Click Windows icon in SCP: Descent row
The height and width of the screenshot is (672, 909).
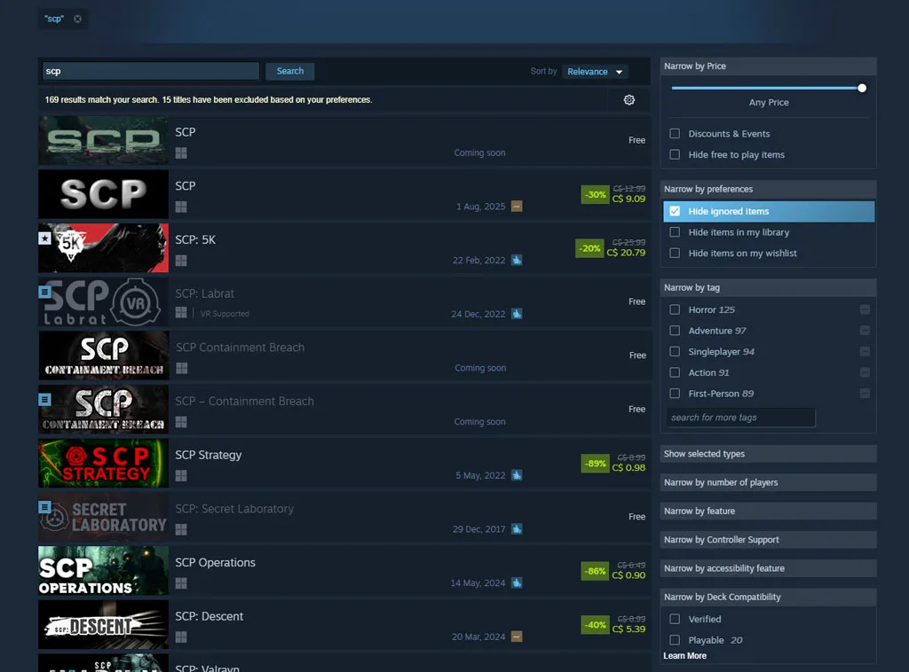[181, 637]
